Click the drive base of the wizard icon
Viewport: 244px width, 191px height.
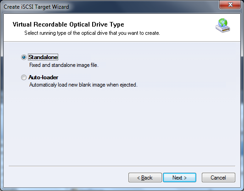(x=223, y=29)
